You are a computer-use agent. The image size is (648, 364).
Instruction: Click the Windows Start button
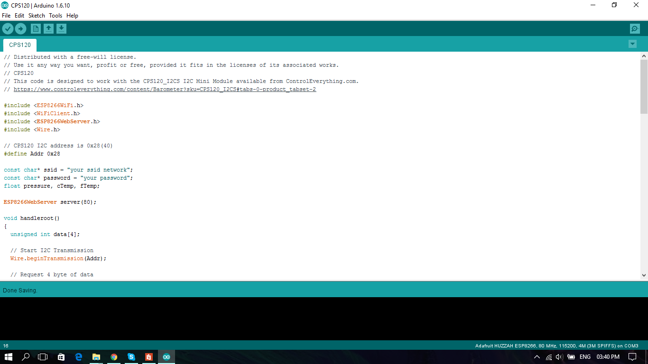pos(9,357)
